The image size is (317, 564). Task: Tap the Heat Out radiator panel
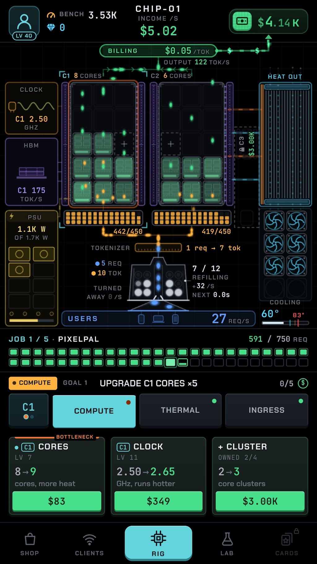(285, 144)
